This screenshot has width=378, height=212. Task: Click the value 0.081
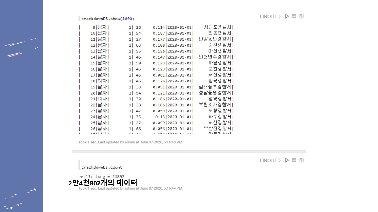[159, 75]
